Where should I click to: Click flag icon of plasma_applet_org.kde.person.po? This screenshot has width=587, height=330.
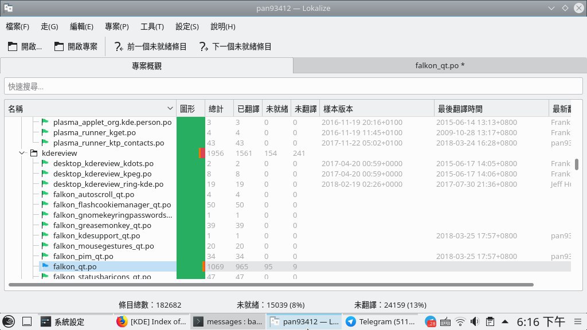[45, 122]
